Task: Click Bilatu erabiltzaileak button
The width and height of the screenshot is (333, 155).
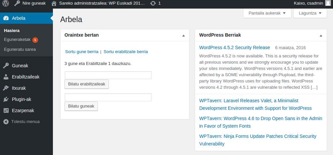Action: point(87,84)
